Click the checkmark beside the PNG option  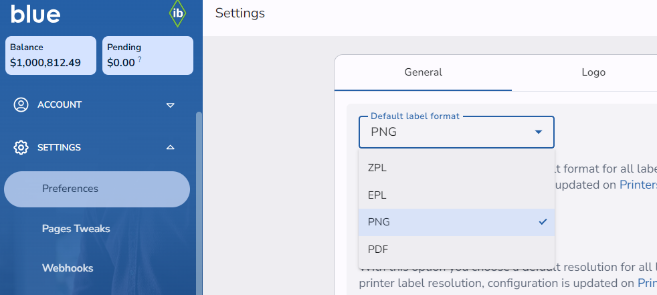(x=543, y=222)
